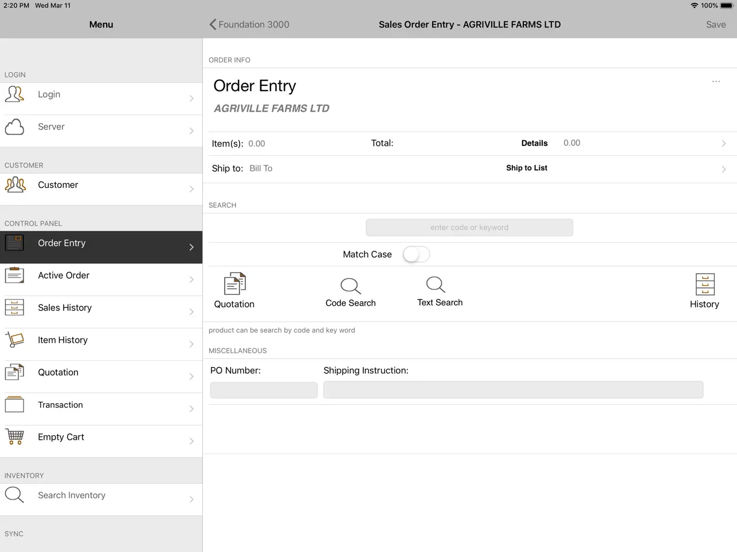The height and width of the screenshot is (552, 737).
Task: Click the PO Number input field
Action: click(264, 390)
